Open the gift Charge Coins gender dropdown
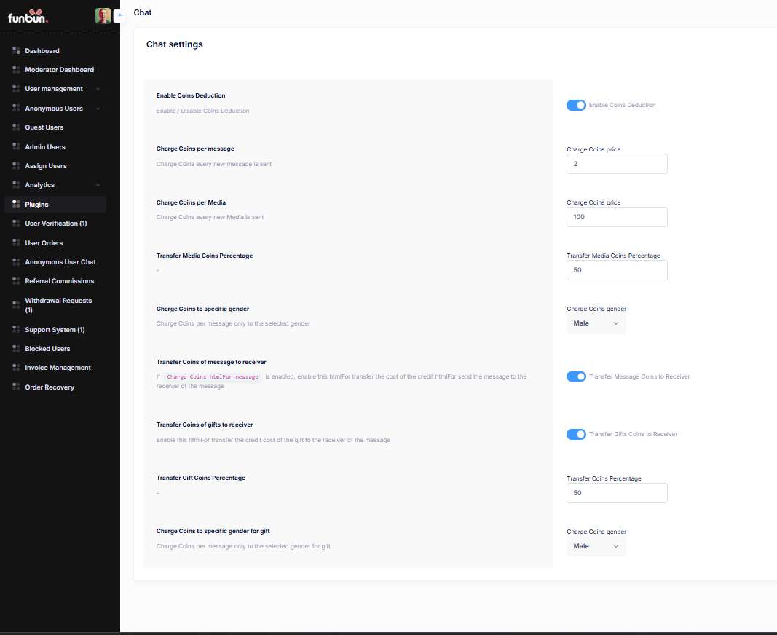 [596, 546]
